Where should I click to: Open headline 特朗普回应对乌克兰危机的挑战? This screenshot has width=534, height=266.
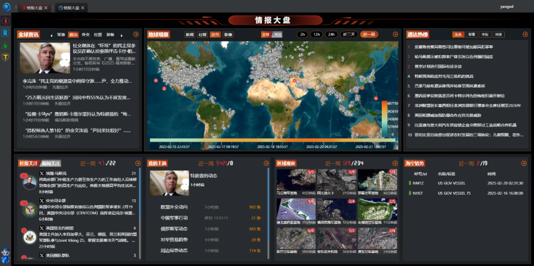tap(444, 76)
